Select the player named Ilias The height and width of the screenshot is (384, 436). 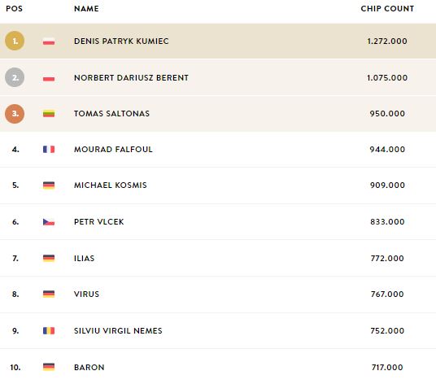[x=85, y=259]
